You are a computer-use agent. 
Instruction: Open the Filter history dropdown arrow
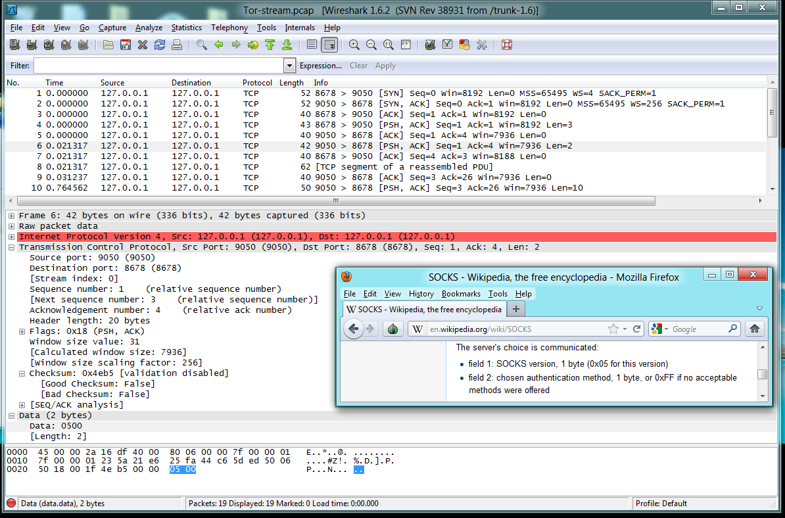pyautogui.click(x=289, y=66)
